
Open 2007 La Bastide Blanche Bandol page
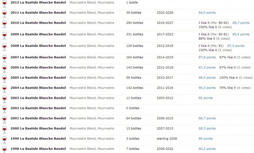click(38, 57)
